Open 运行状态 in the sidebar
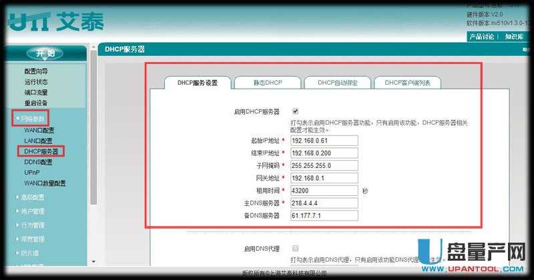 [36, 81]
